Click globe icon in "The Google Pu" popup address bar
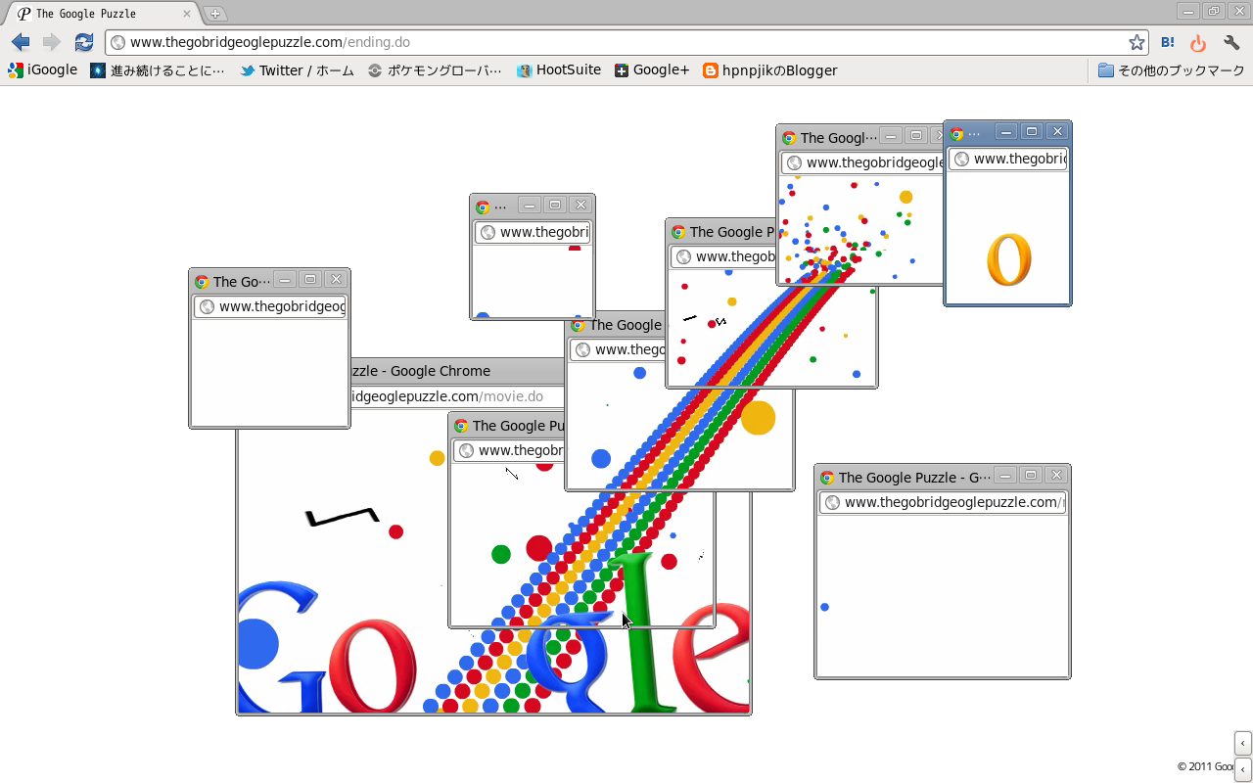This screenshot has width=1253, height=783. (466, 450)
